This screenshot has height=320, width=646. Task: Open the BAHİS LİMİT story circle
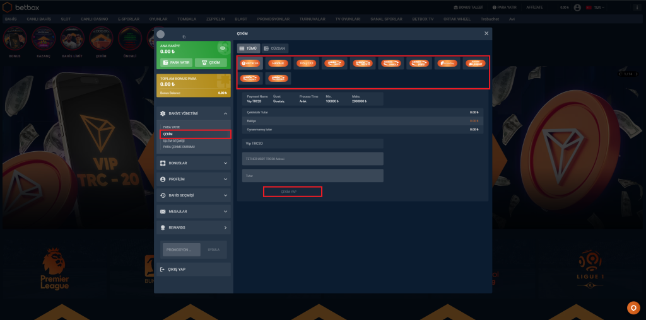click(x=73, y=38)
